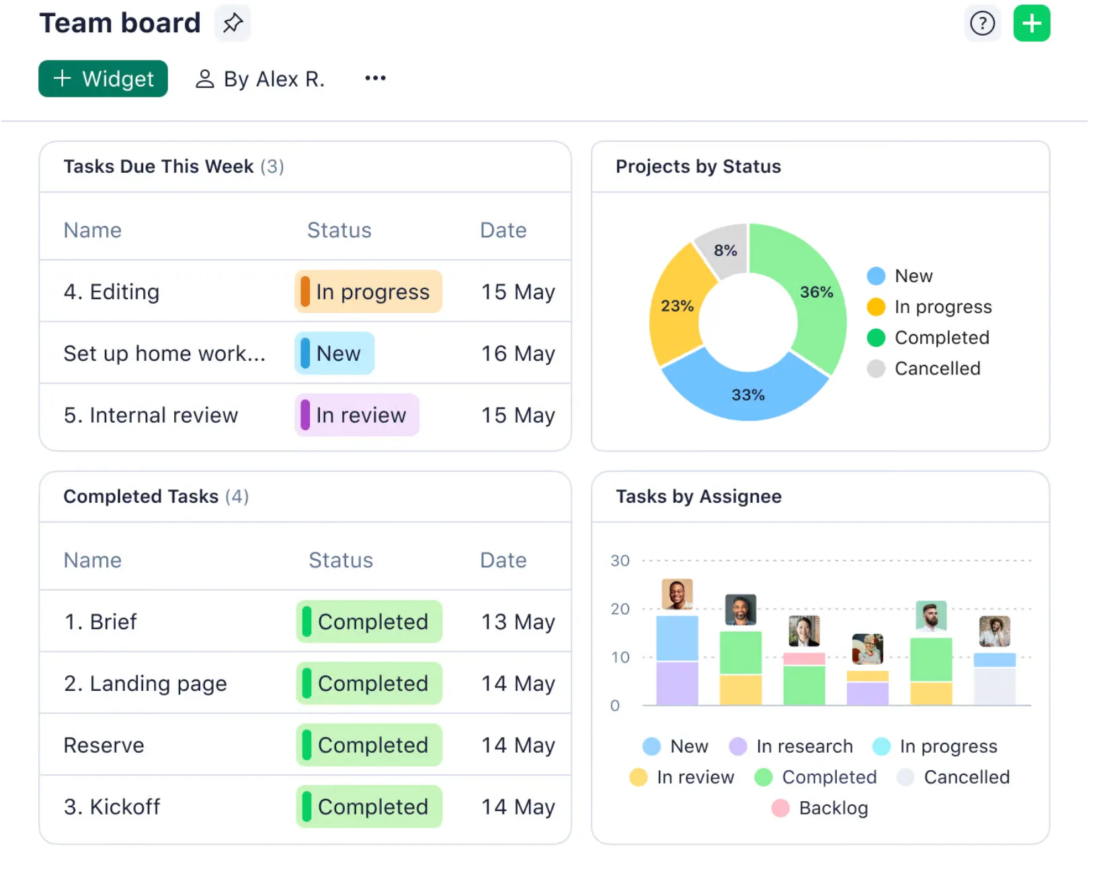This screenshot has width=1097, height=871.
Task: Open the help question mark icon
Action: tap(982, 24)
